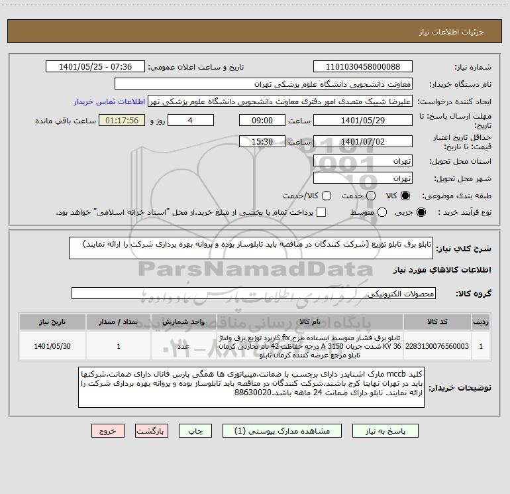510x494 pixels.
Task: Click the unit cell عدد
Action: 183,346
